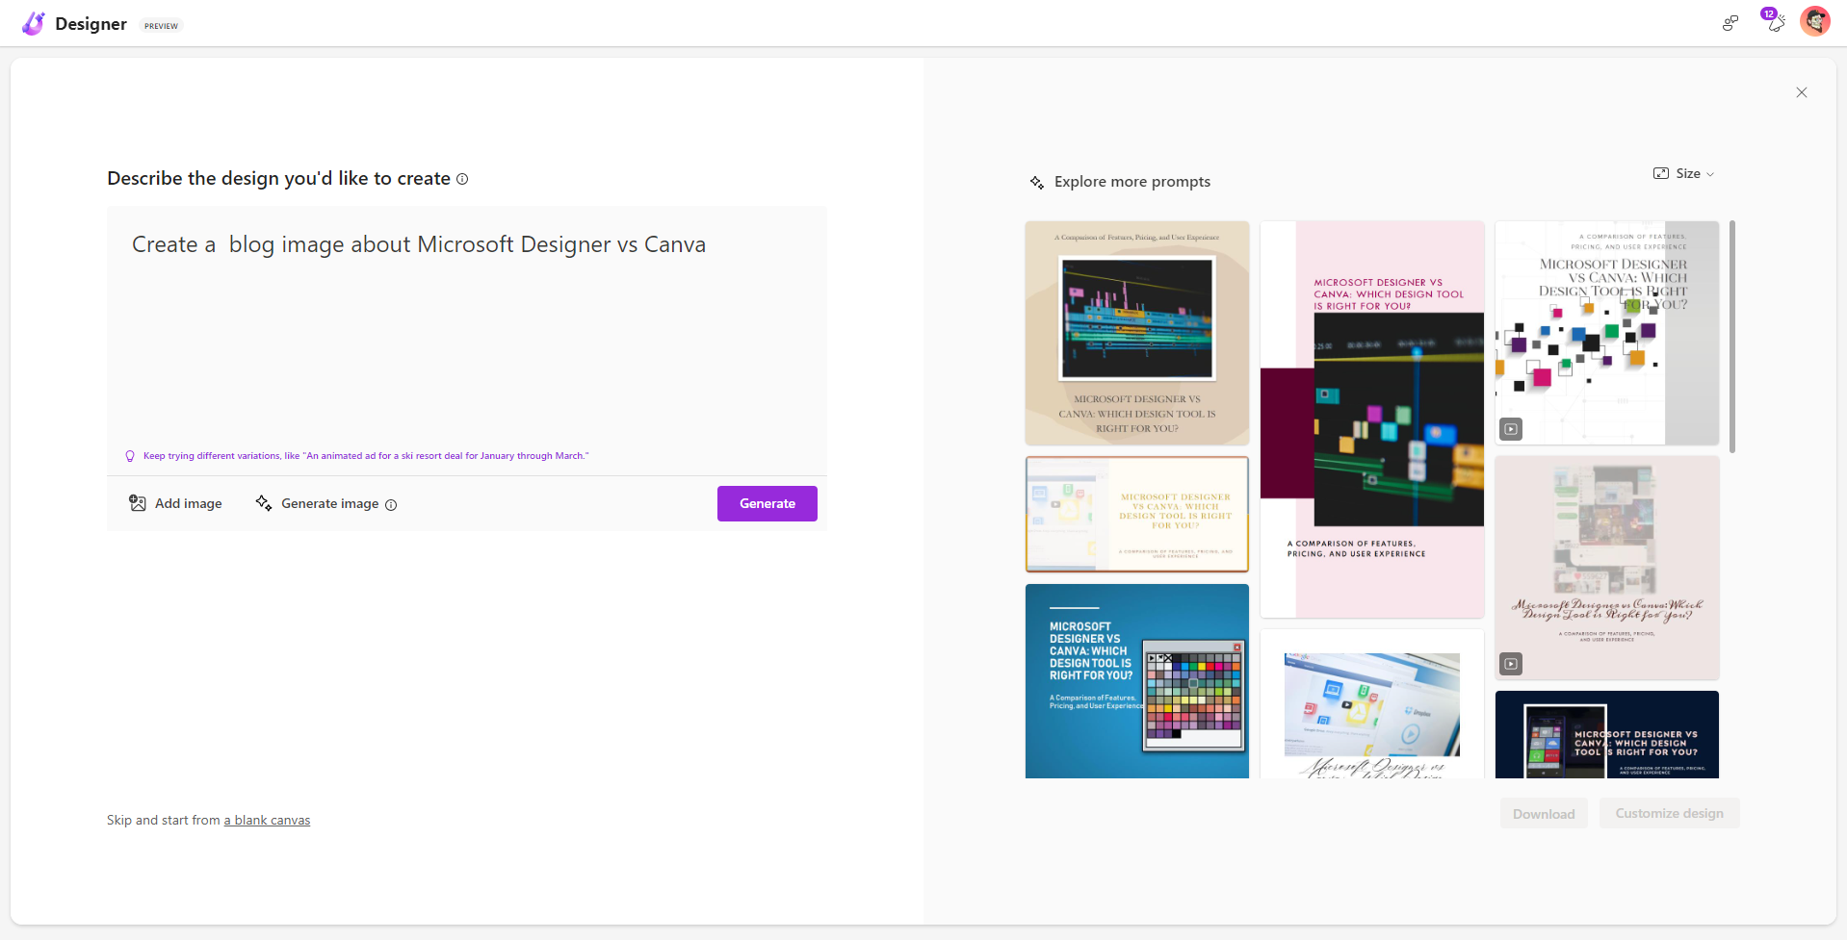1847x940 pixels.
Task: Click info icon next to Generate image
Action: [391, 505]
